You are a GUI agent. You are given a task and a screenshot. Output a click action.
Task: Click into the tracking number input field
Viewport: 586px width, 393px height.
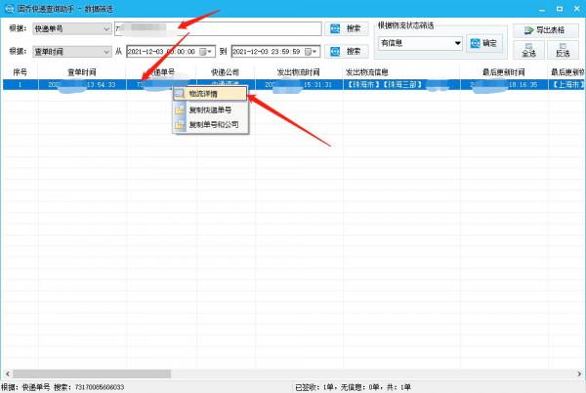218,28
